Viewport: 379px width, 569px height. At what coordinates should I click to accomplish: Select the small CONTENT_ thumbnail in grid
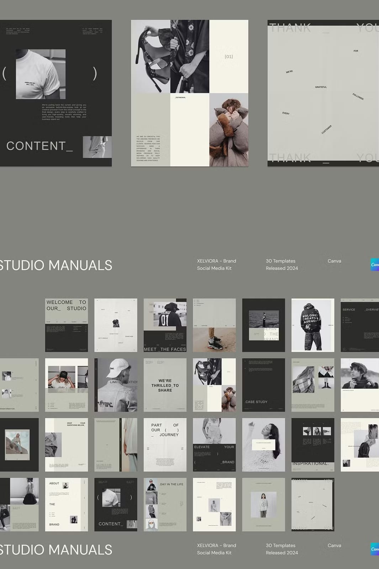pyautogui.click(x=116, y=505)
